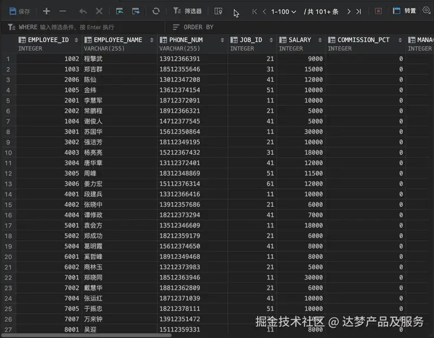Click name cell 郑吉群
The image size is (434, 338).
[119, 69]
